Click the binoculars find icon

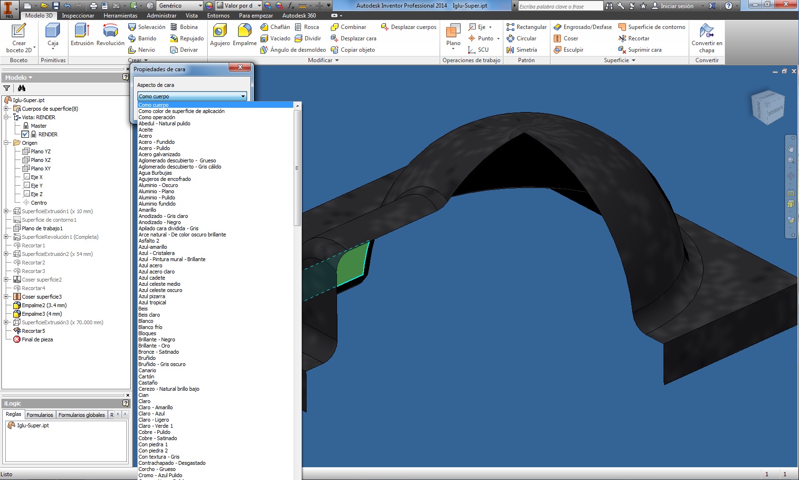[21, 88]
